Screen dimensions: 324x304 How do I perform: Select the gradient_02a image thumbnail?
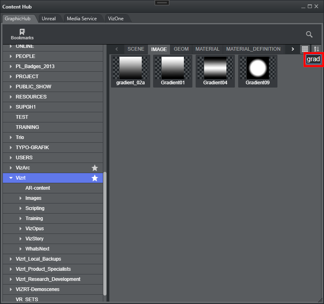click(130, 71)
